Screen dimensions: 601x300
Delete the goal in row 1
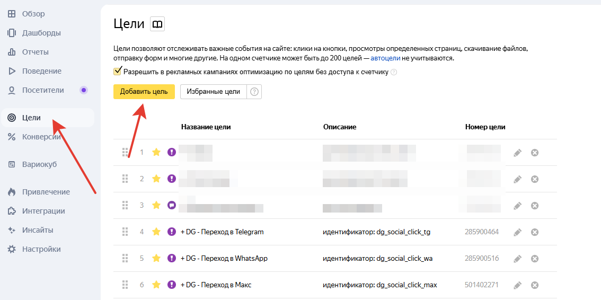tap(535, 153)
